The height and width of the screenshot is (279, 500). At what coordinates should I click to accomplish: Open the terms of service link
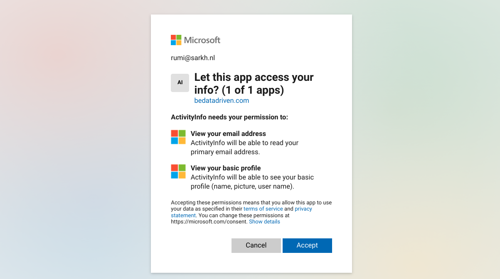(x=263, y=209)
